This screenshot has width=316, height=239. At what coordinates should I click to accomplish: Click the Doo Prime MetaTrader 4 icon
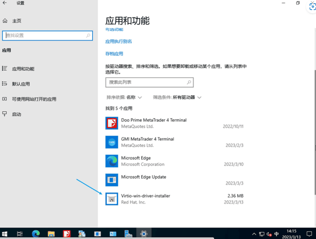click(111, 123)
